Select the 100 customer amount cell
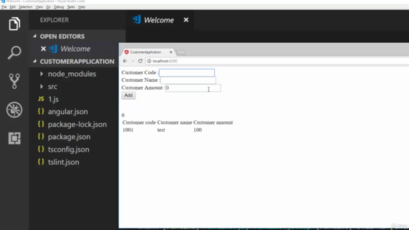 [x=197, y=130]
